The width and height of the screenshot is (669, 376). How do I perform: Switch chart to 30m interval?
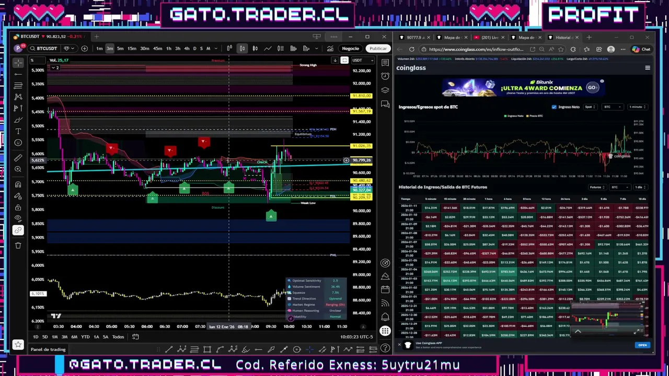145,49
